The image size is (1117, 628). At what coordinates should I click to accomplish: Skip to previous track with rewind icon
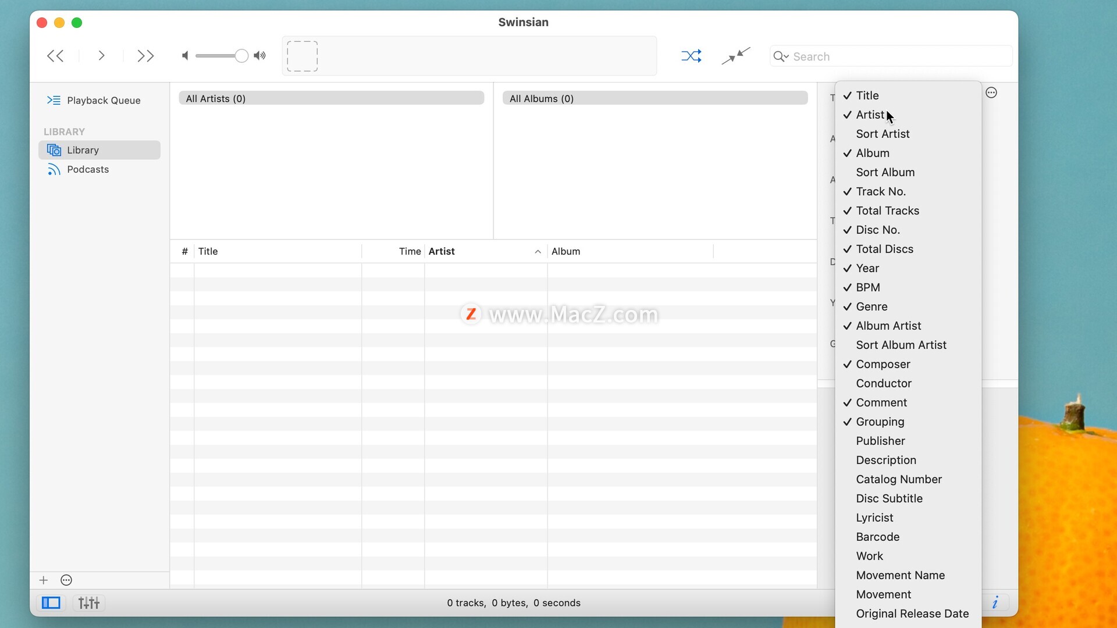tap(55, 56)
